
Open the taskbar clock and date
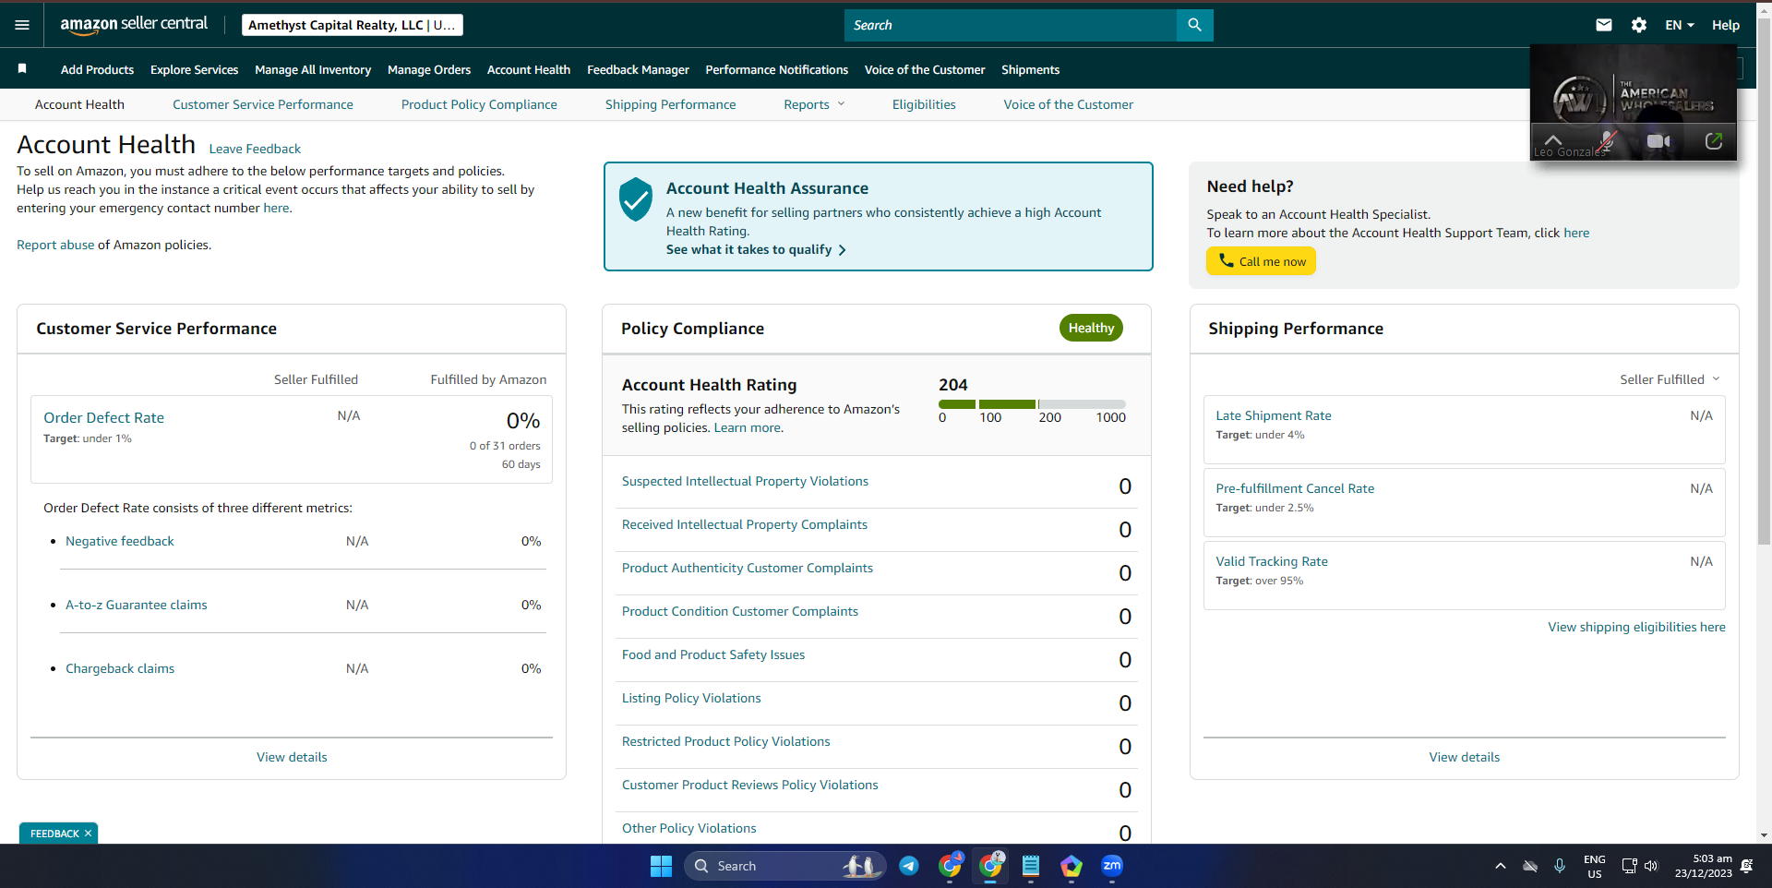point(1704,866)
